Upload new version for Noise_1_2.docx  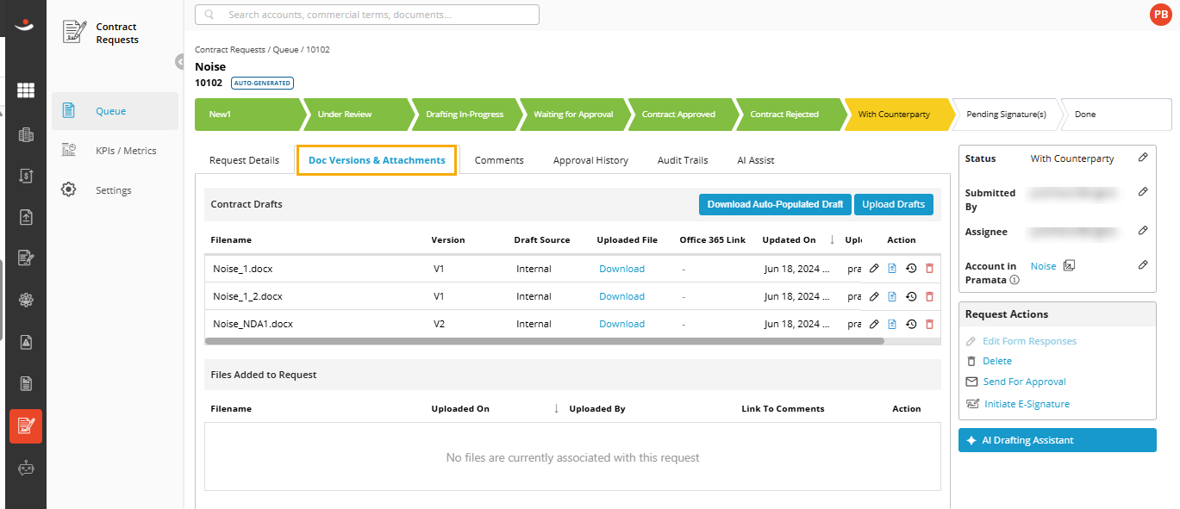pyautogui.click(x=892, y=296)
